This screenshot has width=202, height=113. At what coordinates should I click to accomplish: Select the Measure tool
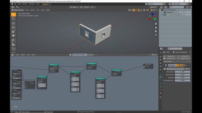pyautogui.click(x=13, y=44)
